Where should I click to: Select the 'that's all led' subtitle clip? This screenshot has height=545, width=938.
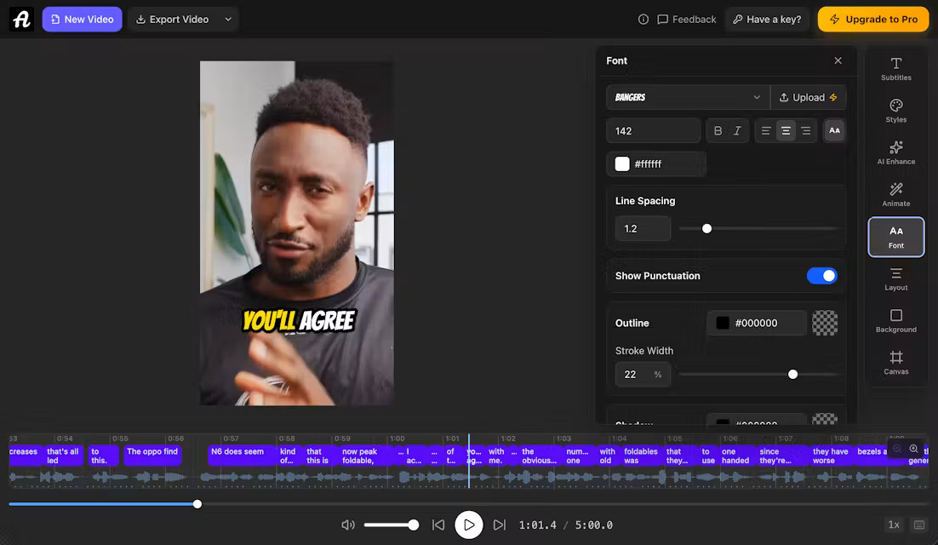tap(63, 456)
